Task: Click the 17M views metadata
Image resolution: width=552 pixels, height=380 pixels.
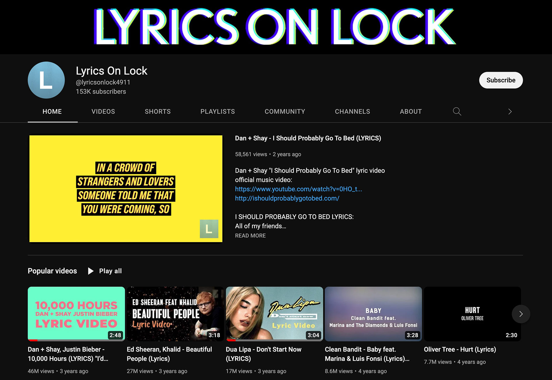Action: pos(239,371)
